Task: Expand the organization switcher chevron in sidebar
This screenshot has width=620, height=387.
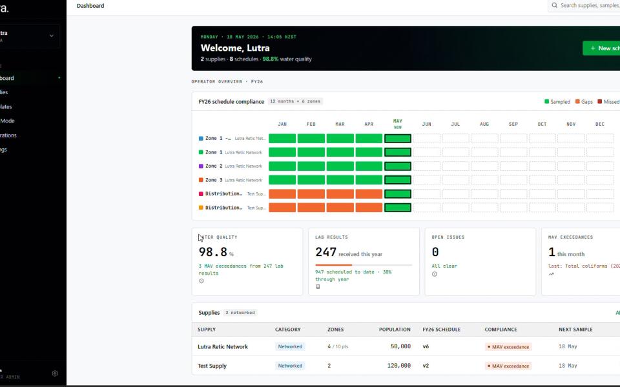Action: 52,35
